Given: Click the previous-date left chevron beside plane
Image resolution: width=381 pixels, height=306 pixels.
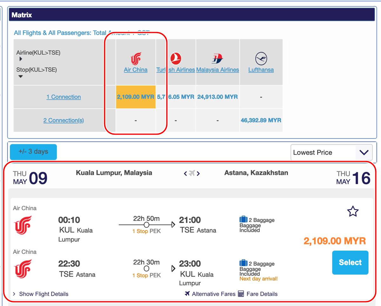Looking at the screenshot, I should (185, 173).
